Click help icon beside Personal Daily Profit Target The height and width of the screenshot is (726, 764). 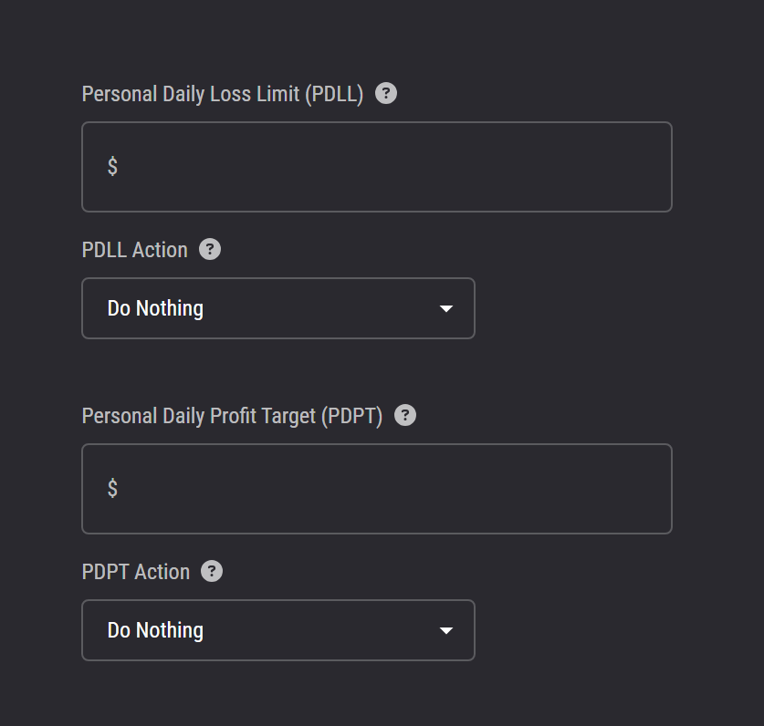pyautogui.click(x=405, y=416)
